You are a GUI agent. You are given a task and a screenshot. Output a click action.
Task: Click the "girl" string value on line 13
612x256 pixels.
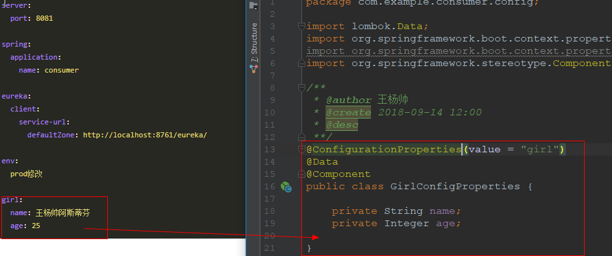point(540,149)
